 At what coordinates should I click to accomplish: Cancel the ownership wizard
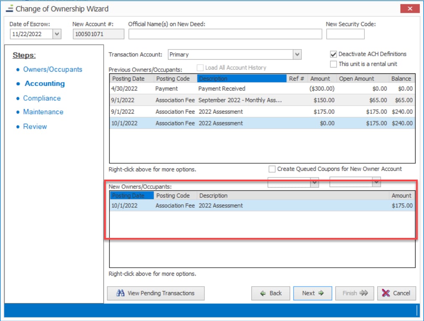[396, 293]
